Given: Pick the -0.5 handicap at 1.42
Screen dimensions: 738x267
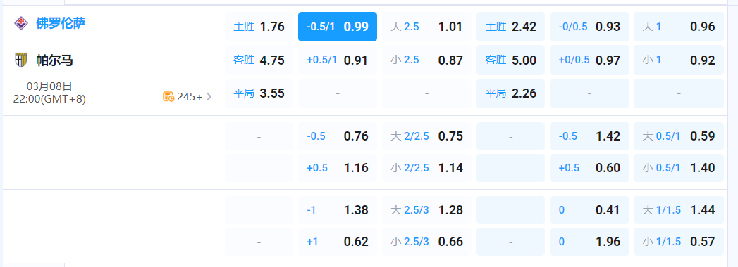Looking at the screenshot, I should [x=589, y=136].
